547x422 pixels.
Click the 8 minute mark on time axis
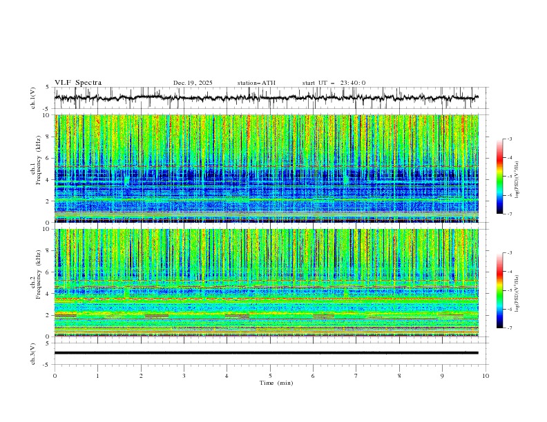pos(399,376)
